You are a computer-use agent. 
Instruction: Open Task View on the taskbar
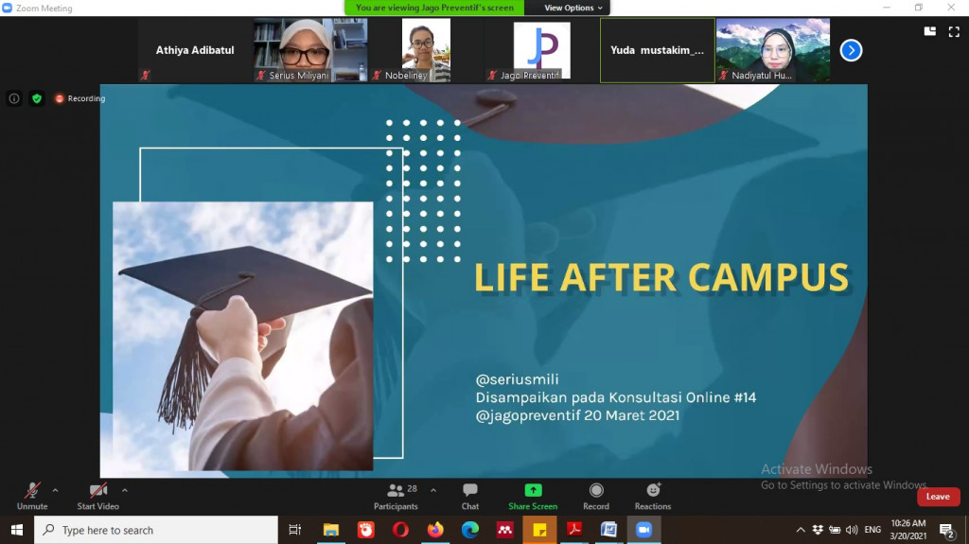click(x=295, y=530)
